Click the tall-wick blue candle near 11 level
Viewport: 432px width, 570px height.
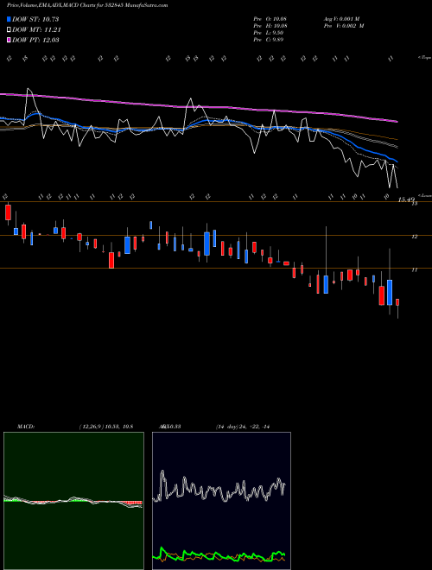coord(326,284)
